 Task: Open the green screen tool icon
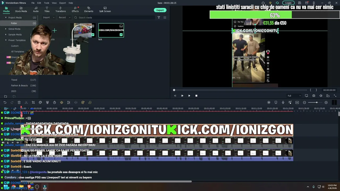(47, 102)
